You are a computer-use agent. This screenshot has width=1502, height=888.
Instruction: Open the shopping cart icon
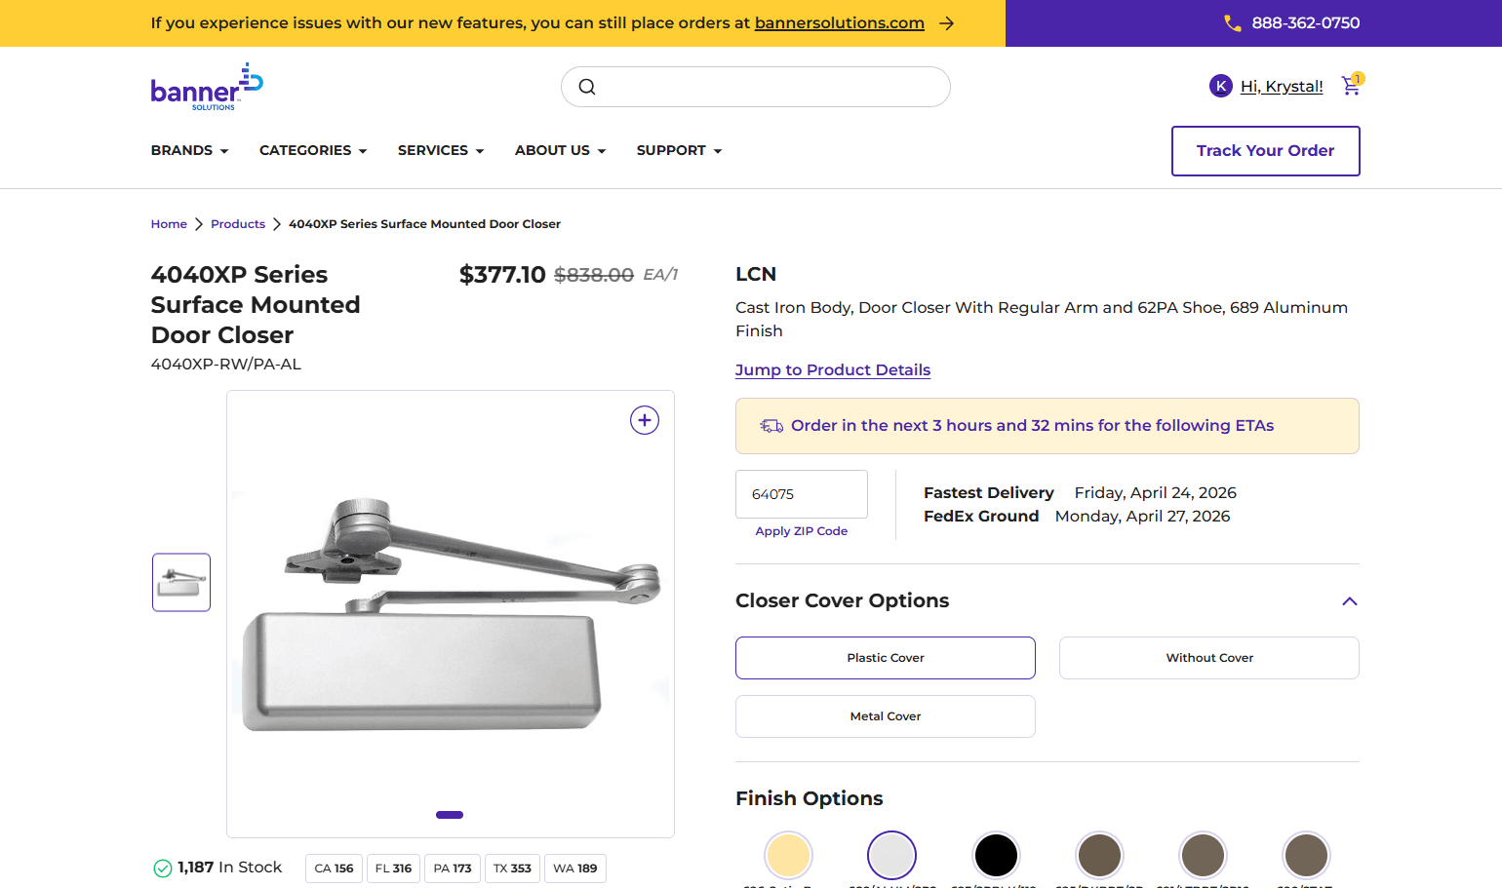(x=1351, y=87)
